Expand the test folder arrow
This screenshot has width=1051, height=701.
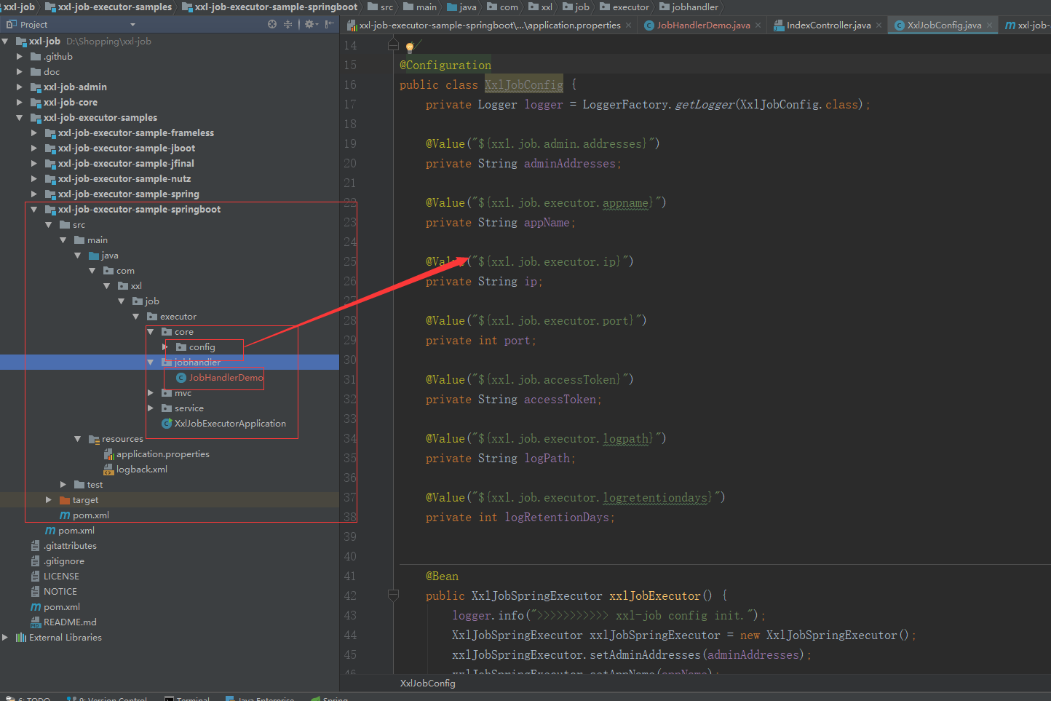pos(63,485)
